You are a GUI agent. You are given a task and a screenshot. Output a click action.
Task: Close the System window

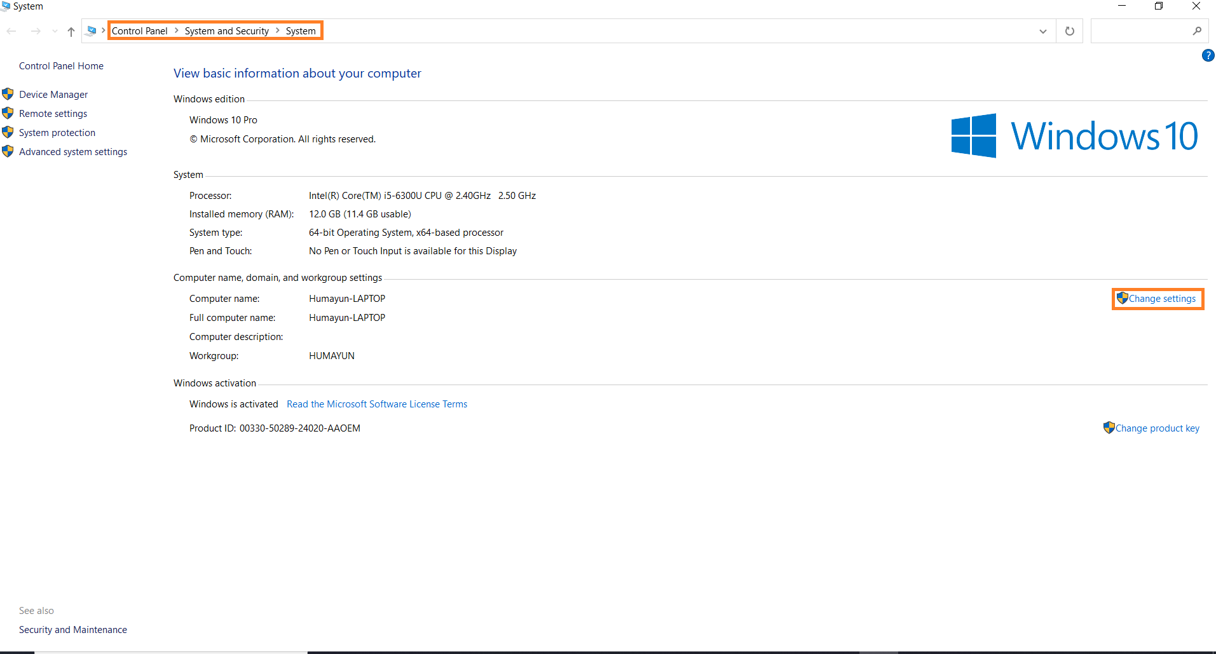[1196, 6]
